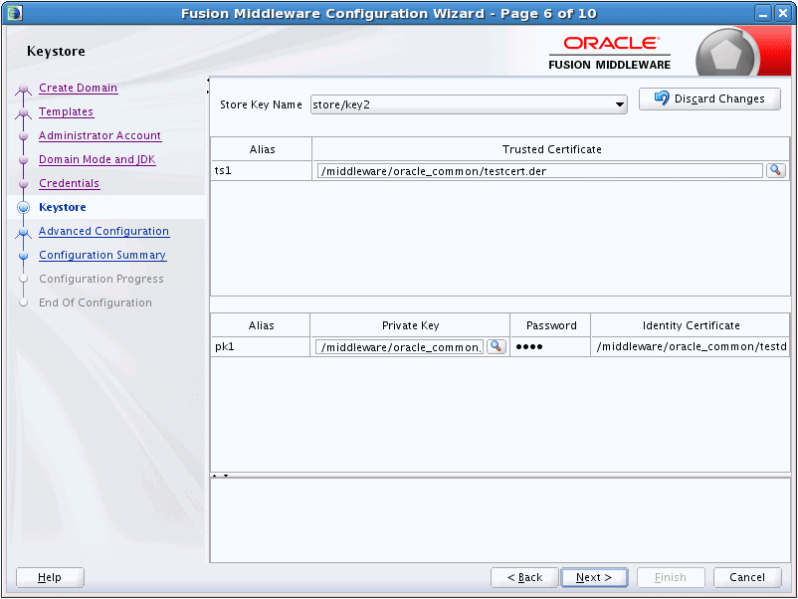Click identity certificate path for pk1
798x599 pixels.
tap(691, 346)
